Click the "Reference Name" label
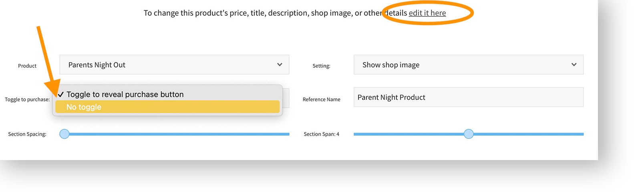 (321, 99)
